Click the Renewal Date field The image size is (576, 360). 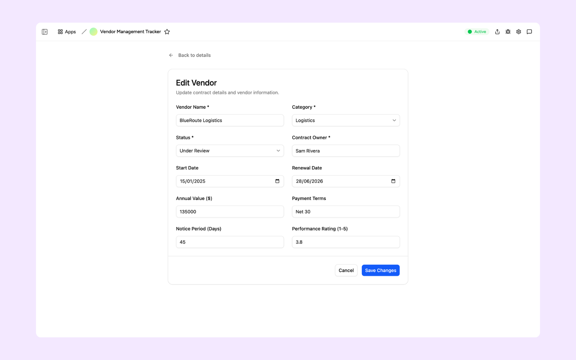[x=346, y=181]
